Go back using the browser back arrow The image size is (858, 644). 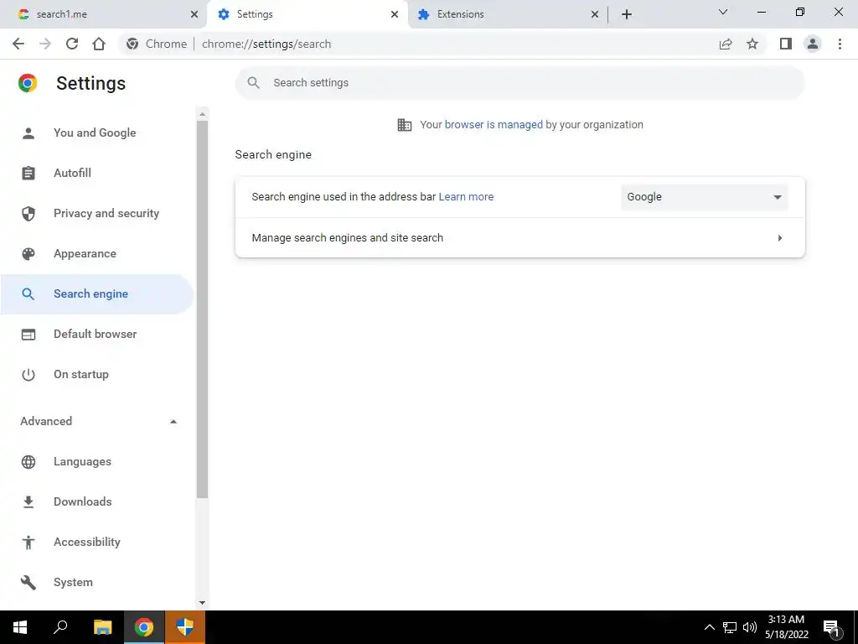click(18, 44)
